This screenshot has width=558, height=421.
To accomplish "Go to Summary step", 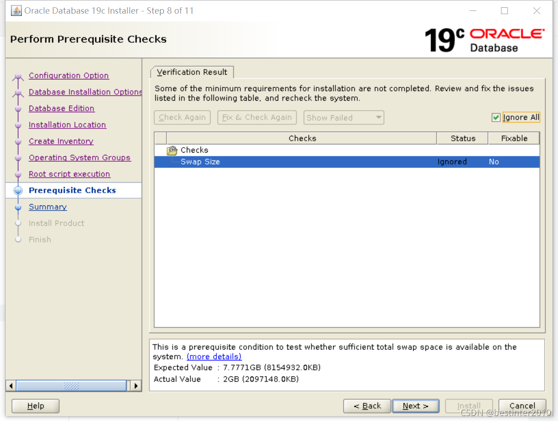I will [48, 207].
